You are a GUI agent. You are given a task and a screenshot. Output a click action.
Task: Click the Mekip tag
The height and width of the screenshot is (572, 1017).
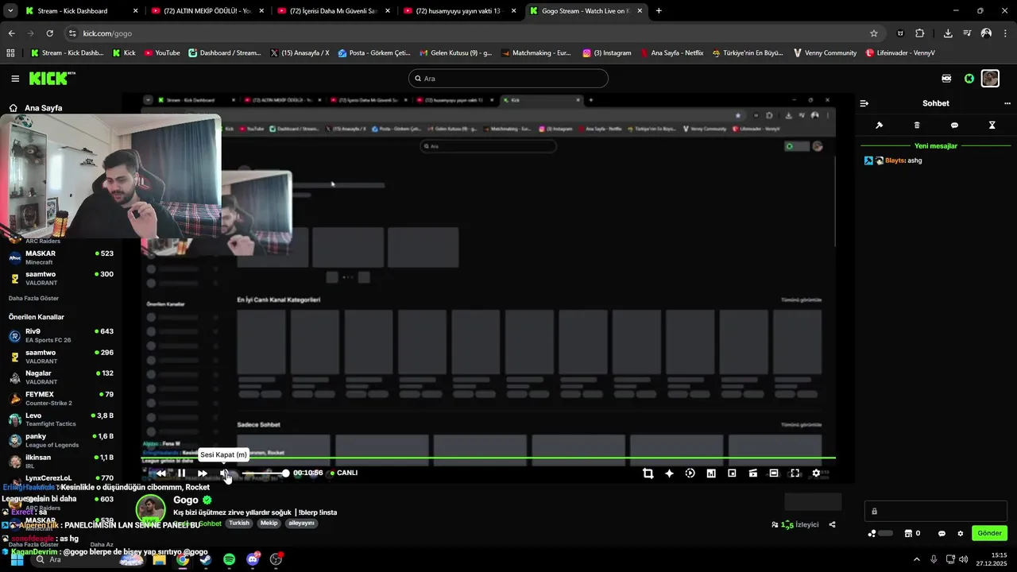click(269, 524)
